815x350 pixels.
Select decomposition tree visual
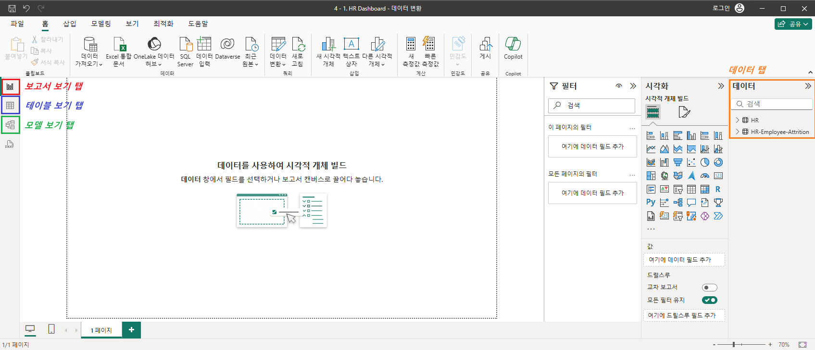point(678,203)
